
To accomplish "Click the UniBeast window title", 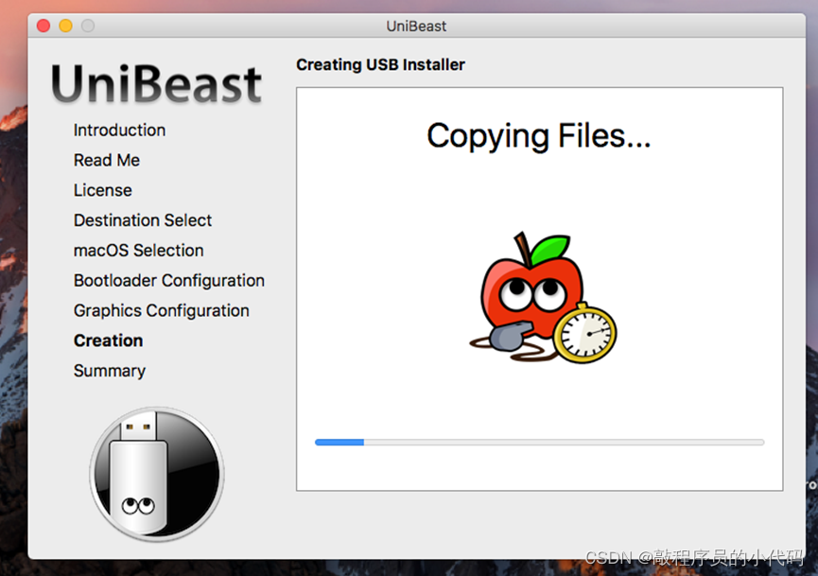I will 416,26.
